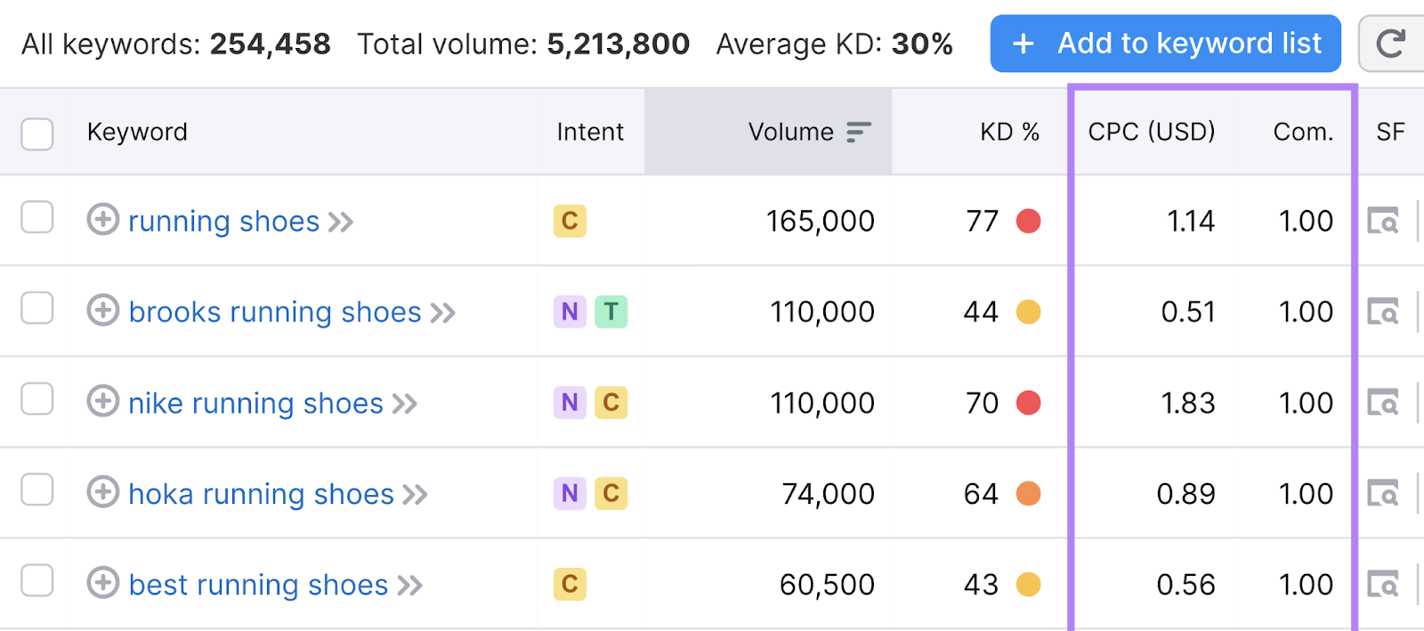Open the running shoes keyword link
The width and height of the screenshot is (1424, 631).
tap(223, 221)
